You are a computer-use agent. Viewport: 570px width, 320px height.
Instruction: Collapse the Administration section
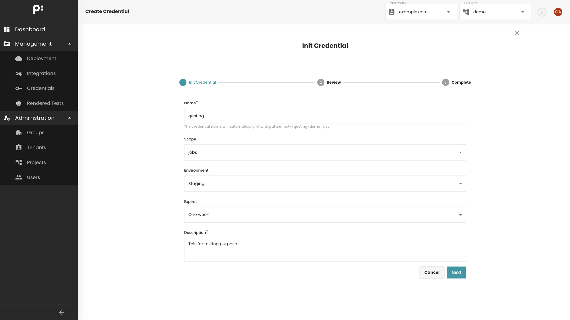pos(70,118)
